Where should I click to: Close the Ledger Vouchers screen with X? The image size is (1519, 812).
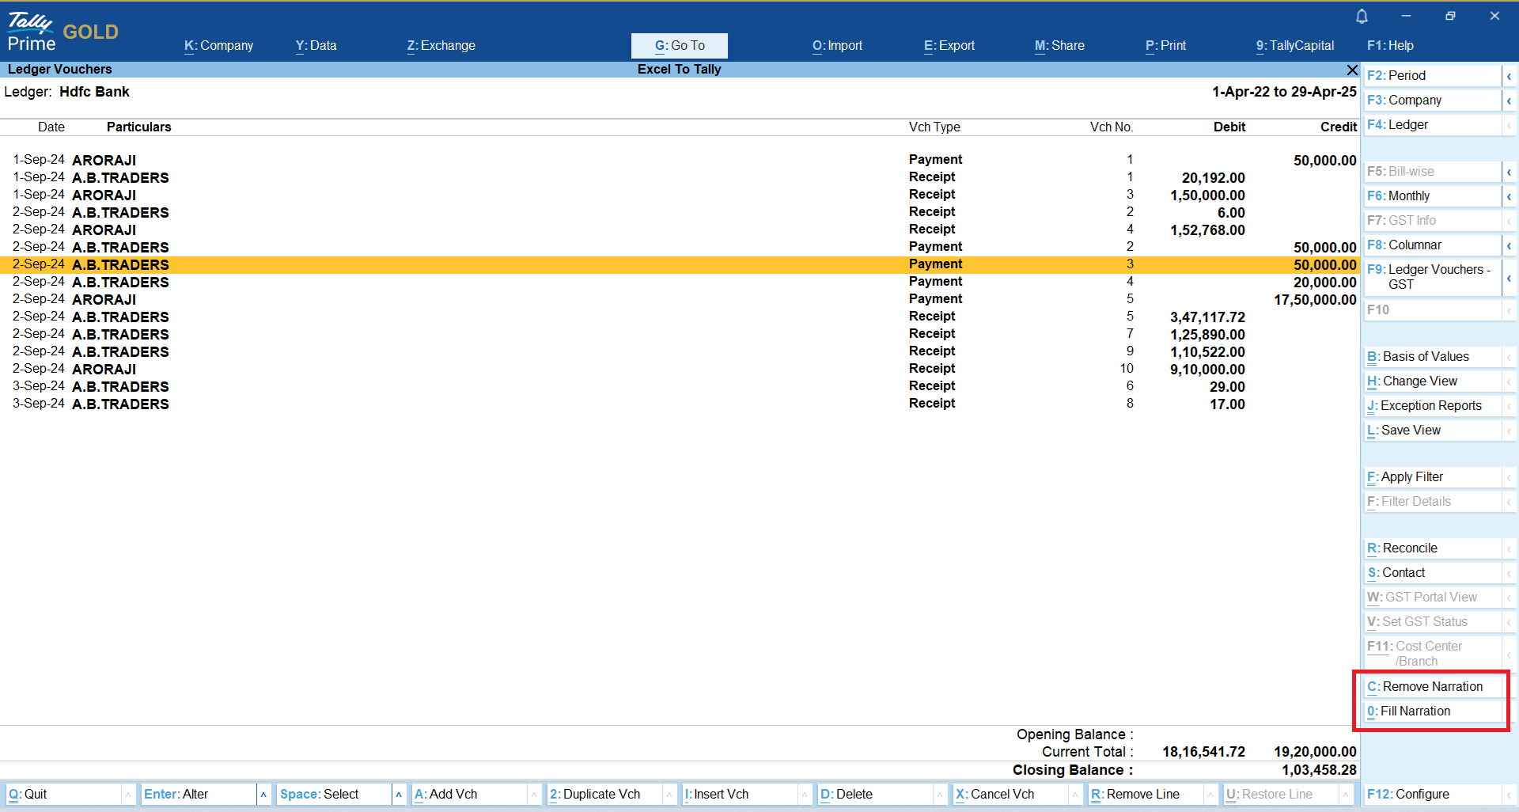coord(1352,70)
